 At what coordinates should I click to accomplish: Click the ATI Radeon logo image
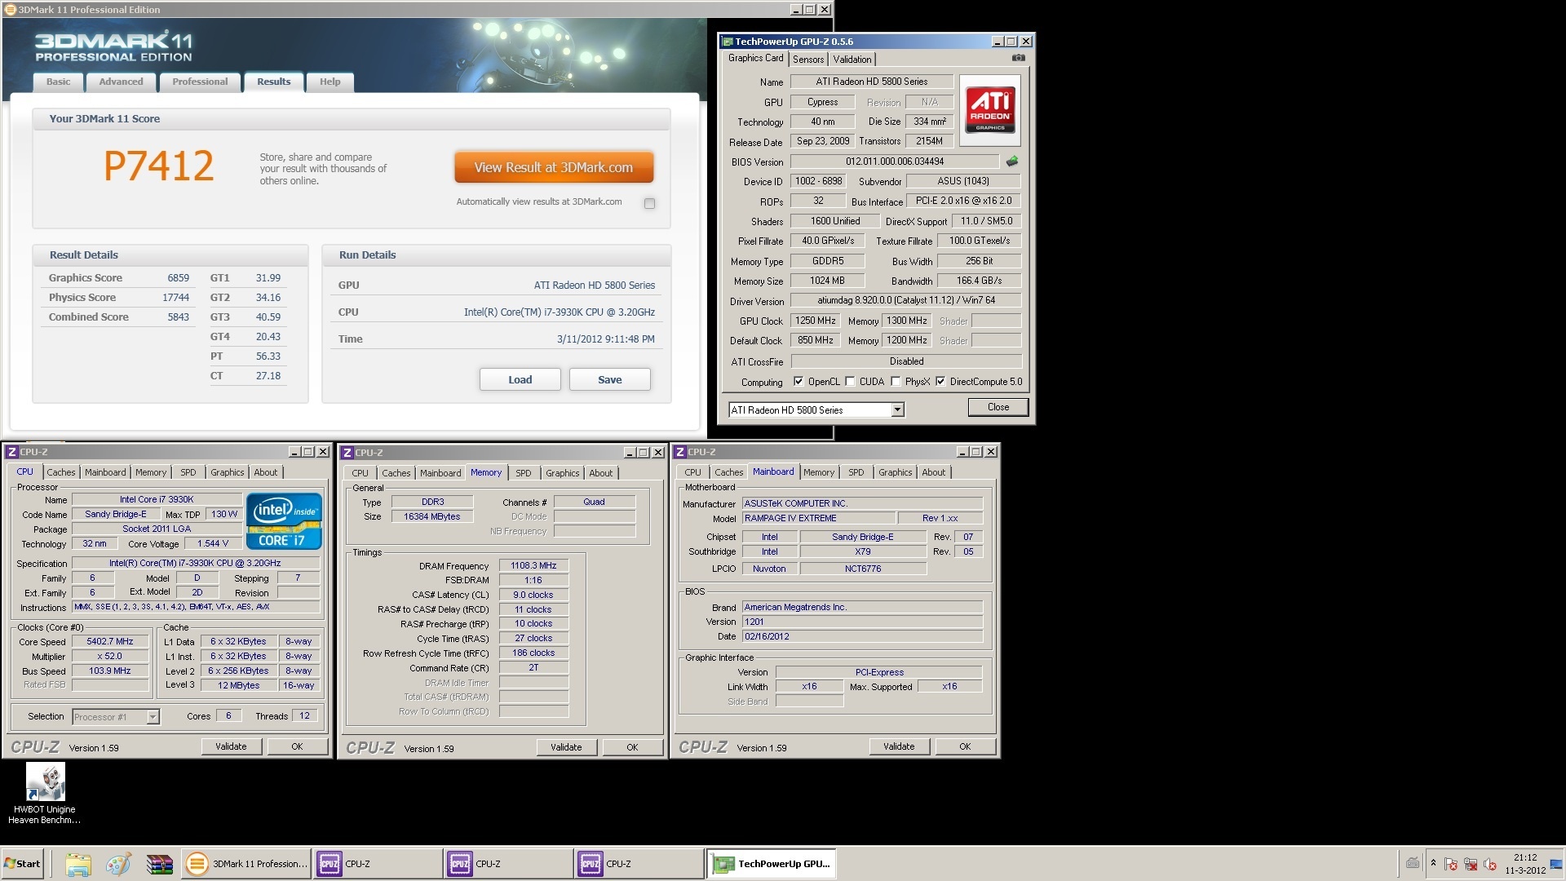coord(990,110)
